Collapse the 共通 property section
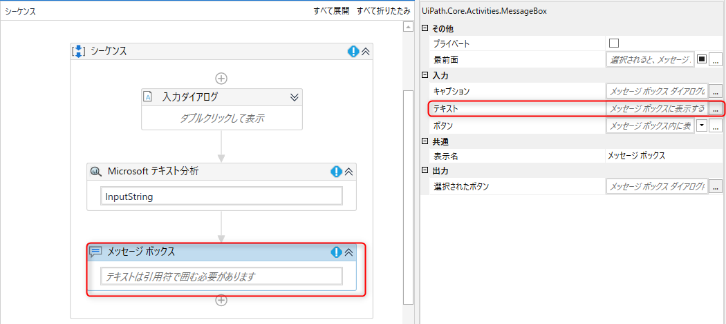The width and height of the screenshot is (726, 324). tap(425, 142)
